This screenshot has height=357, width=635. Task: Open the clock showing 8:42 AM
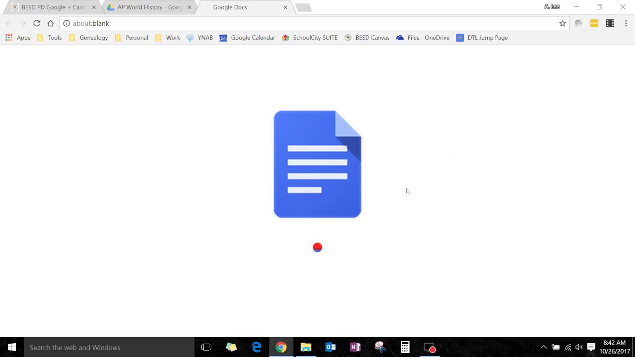pyautogui.click(x=615, y=348)
